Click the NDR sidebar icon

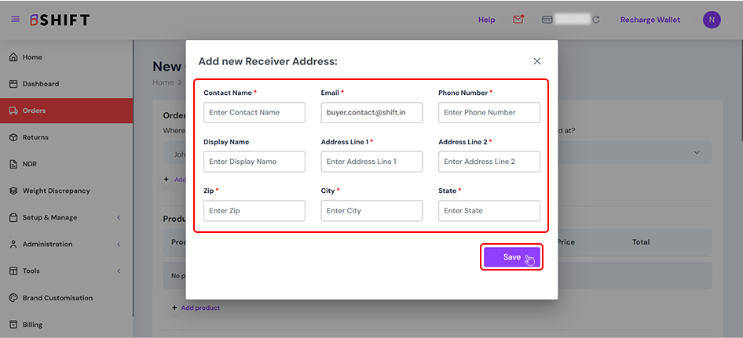[13, 164]
